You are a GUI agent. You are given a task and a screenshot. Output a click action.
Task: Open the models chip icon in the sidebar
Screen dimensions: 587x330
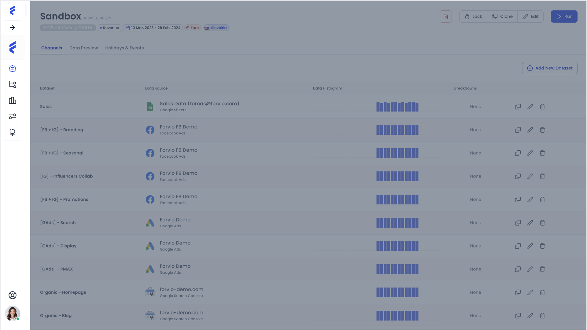[x=13, y=69]
